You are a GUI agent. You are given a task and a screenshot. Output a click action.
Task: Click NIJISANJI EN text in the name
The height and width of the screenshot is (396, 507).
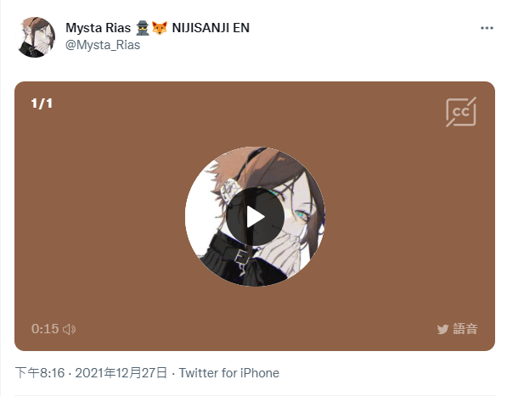point(211,28)
